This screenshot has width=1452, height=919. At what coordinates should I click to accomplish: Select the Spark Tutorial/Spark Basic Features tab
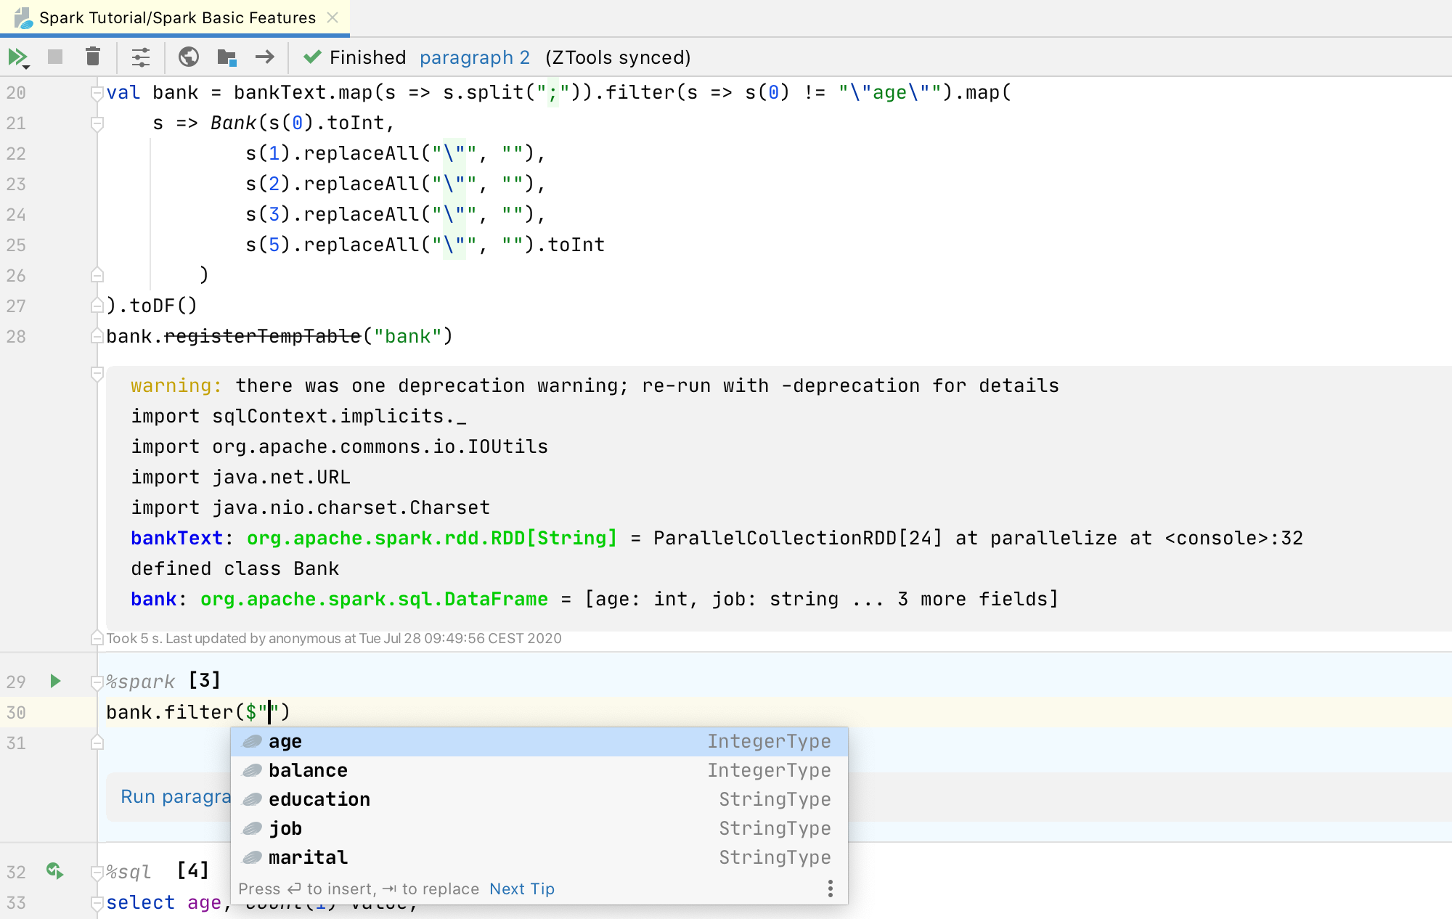(x=175, y=17)
